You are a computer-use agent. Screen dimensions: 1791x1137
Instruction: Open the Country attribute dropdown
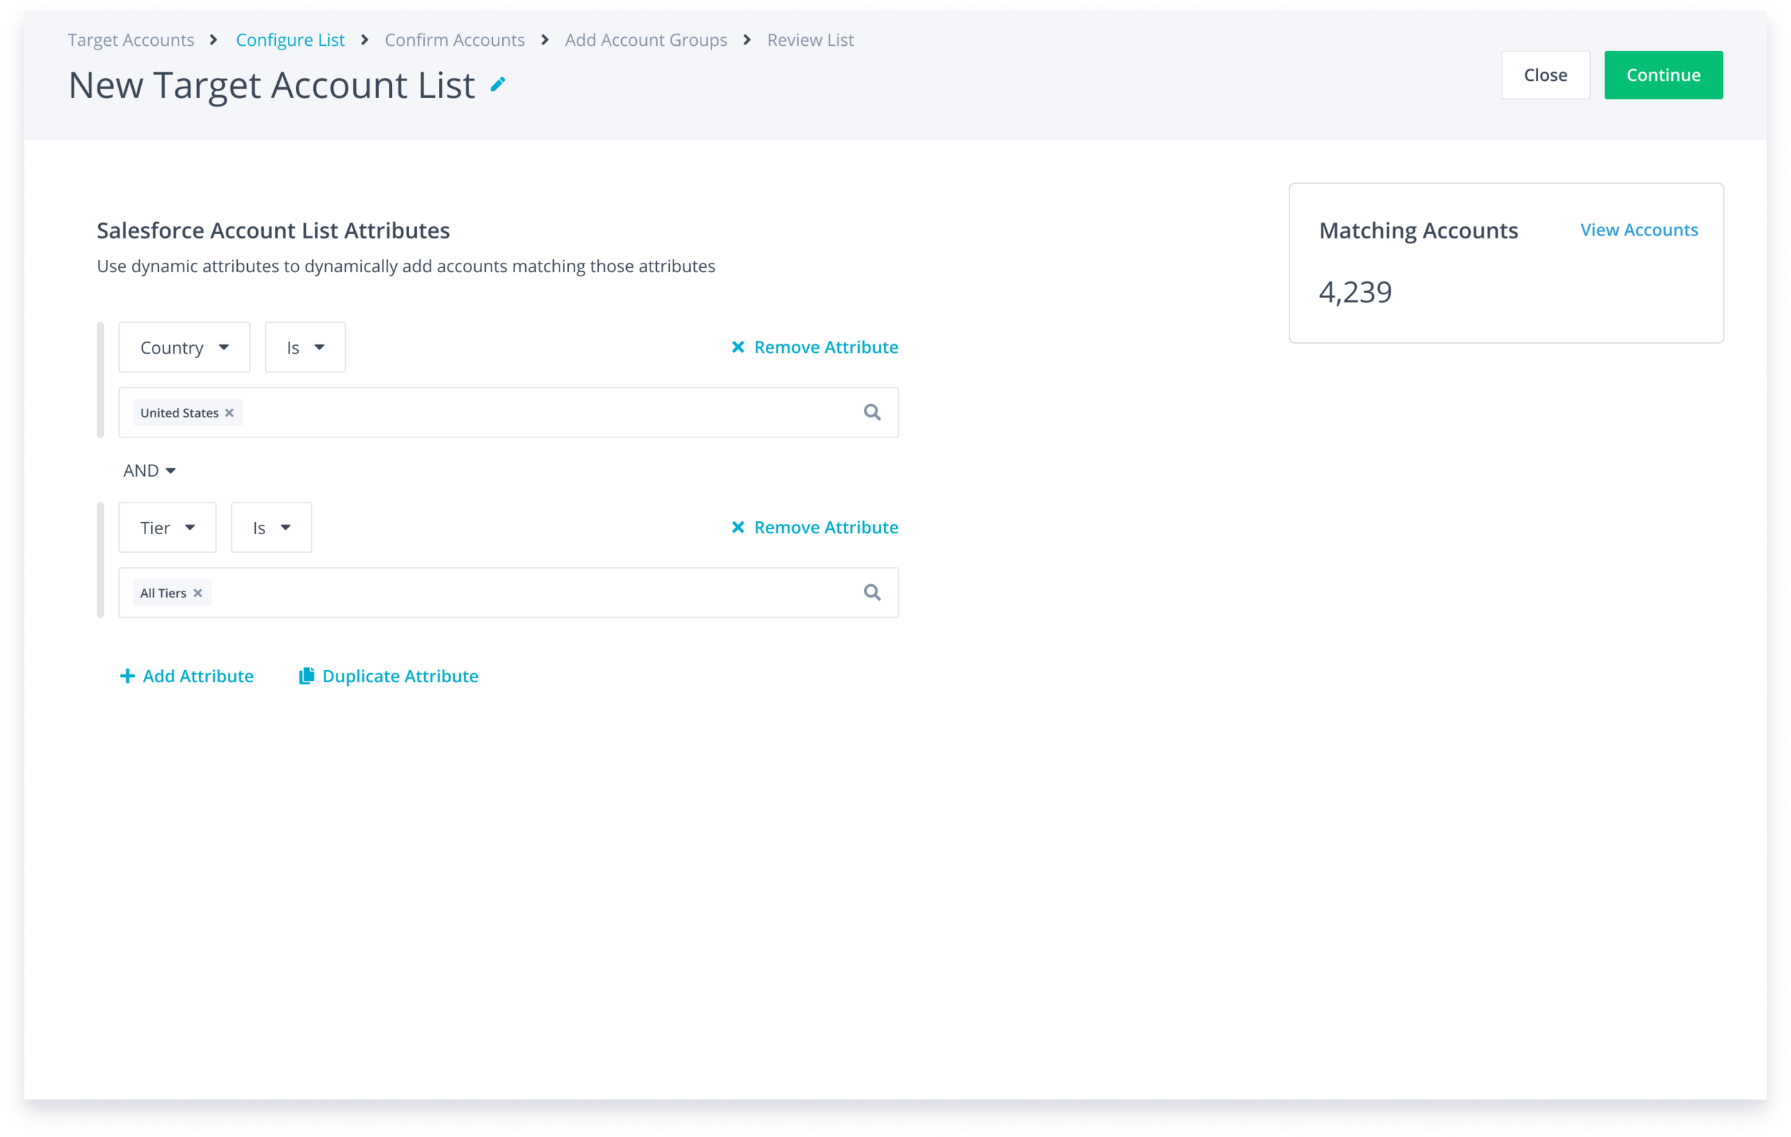point(184,347)
